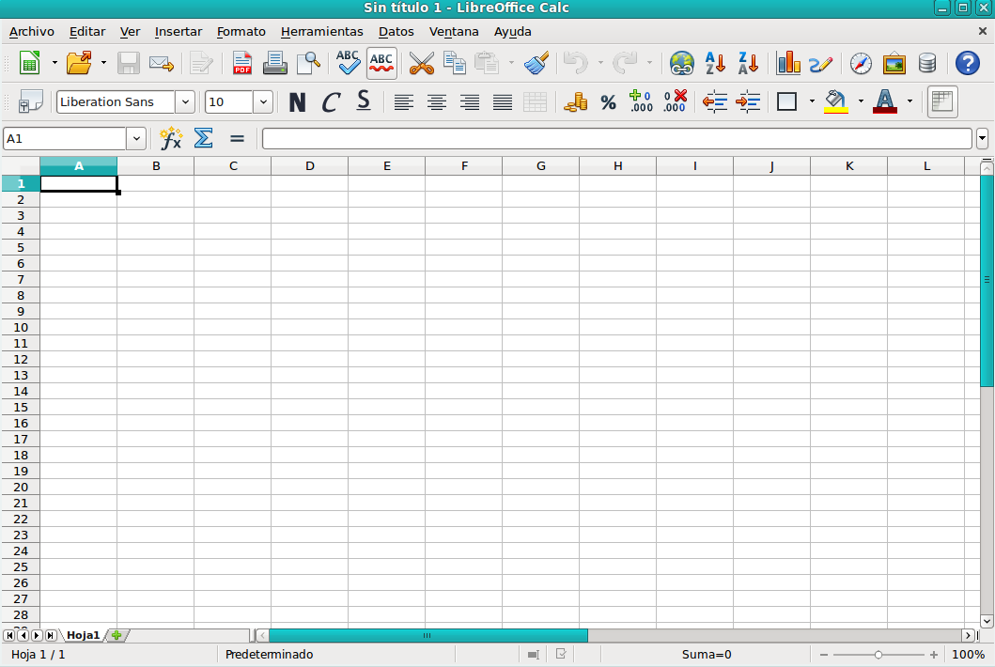The height and width of the screenshot is (667, 995).
Task: Click the Edit file mode icon
Action: click(202, 63)
